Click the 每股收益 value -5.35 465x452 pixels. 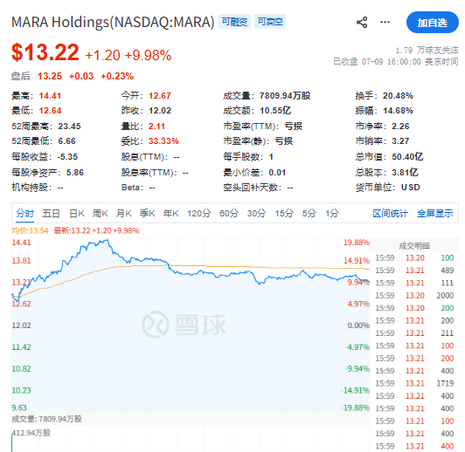67,157
